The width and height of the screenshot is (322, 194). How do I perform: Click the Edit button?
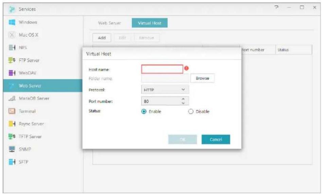pyautogui.click(x=123, y=38)
